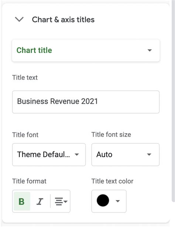Click the Title font size label
This screenshot has width=175, height=227.
click(111, 135)
